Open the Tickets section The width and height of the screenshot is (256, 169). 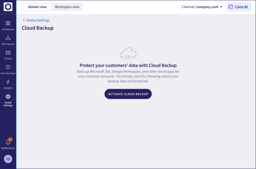tap(8, 55)
